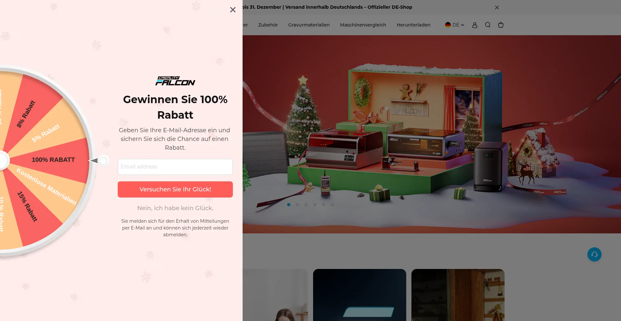Open the headset support chat button
The height and width of the screenshot is (321, 621).
coord(594,254)
